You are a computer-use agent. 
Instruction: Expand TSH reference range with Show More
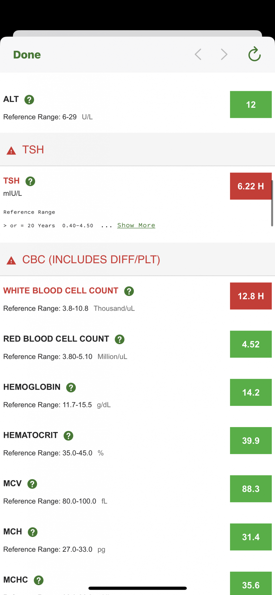click(x=136, y=225)
